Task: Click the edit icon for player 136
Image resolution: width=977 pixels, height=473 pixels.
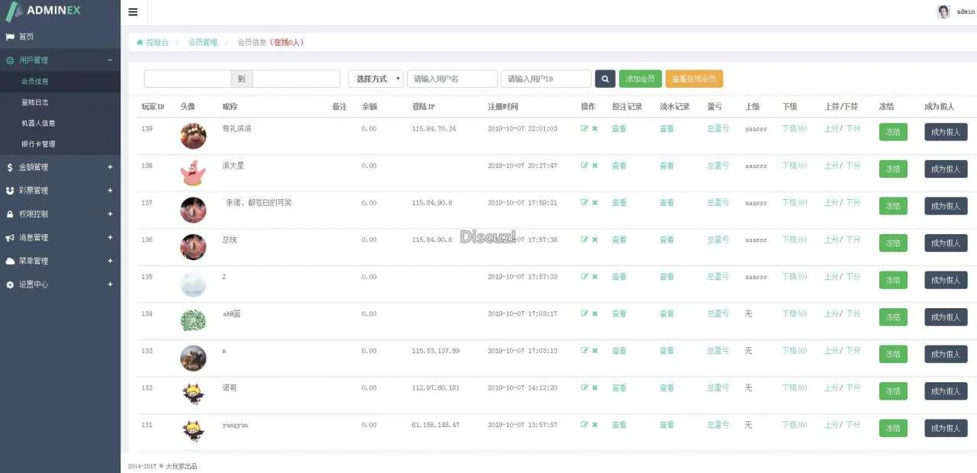Action: click(585, 240)
